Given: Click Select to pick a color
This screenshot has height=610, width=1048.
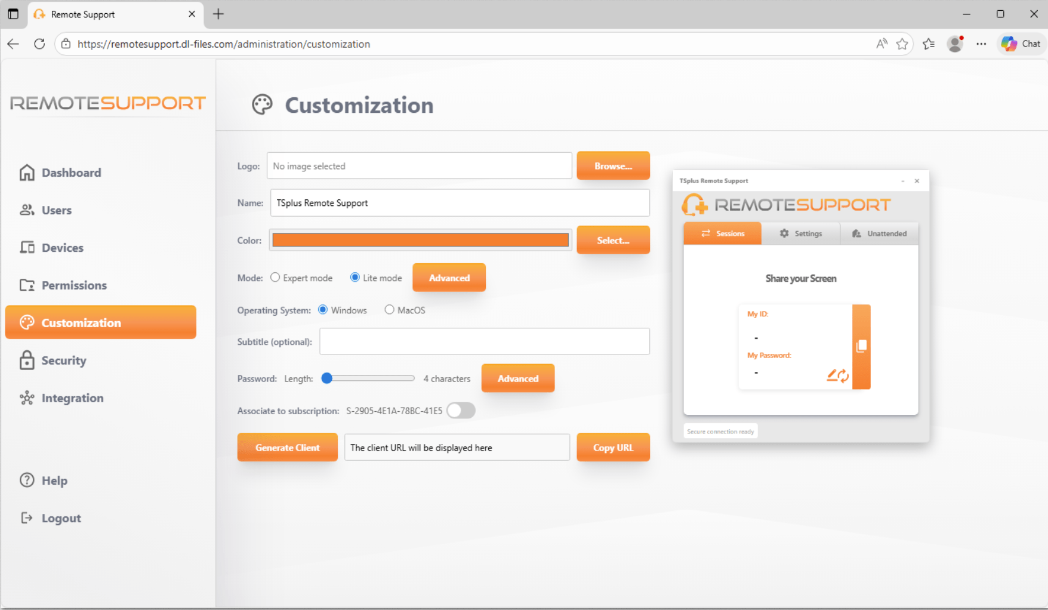Looking at the screenshot, I should pyautogui.click(x=613, y=240).
